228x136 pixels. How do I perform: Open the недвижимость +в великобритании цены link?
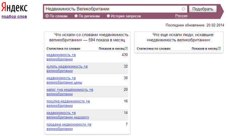(64, 80)
